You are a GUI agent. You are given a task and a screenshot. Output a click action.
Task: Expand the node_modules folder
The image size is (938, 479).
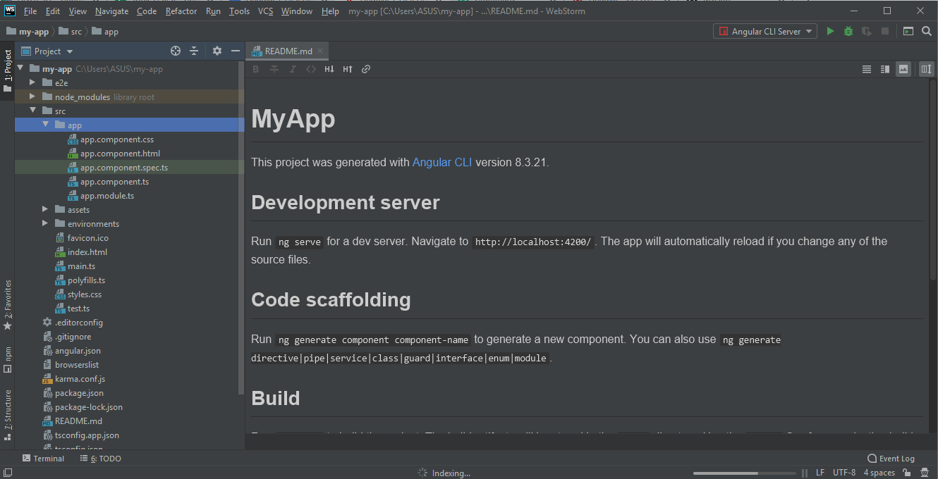pyautogui.click(x=32, y=97)
